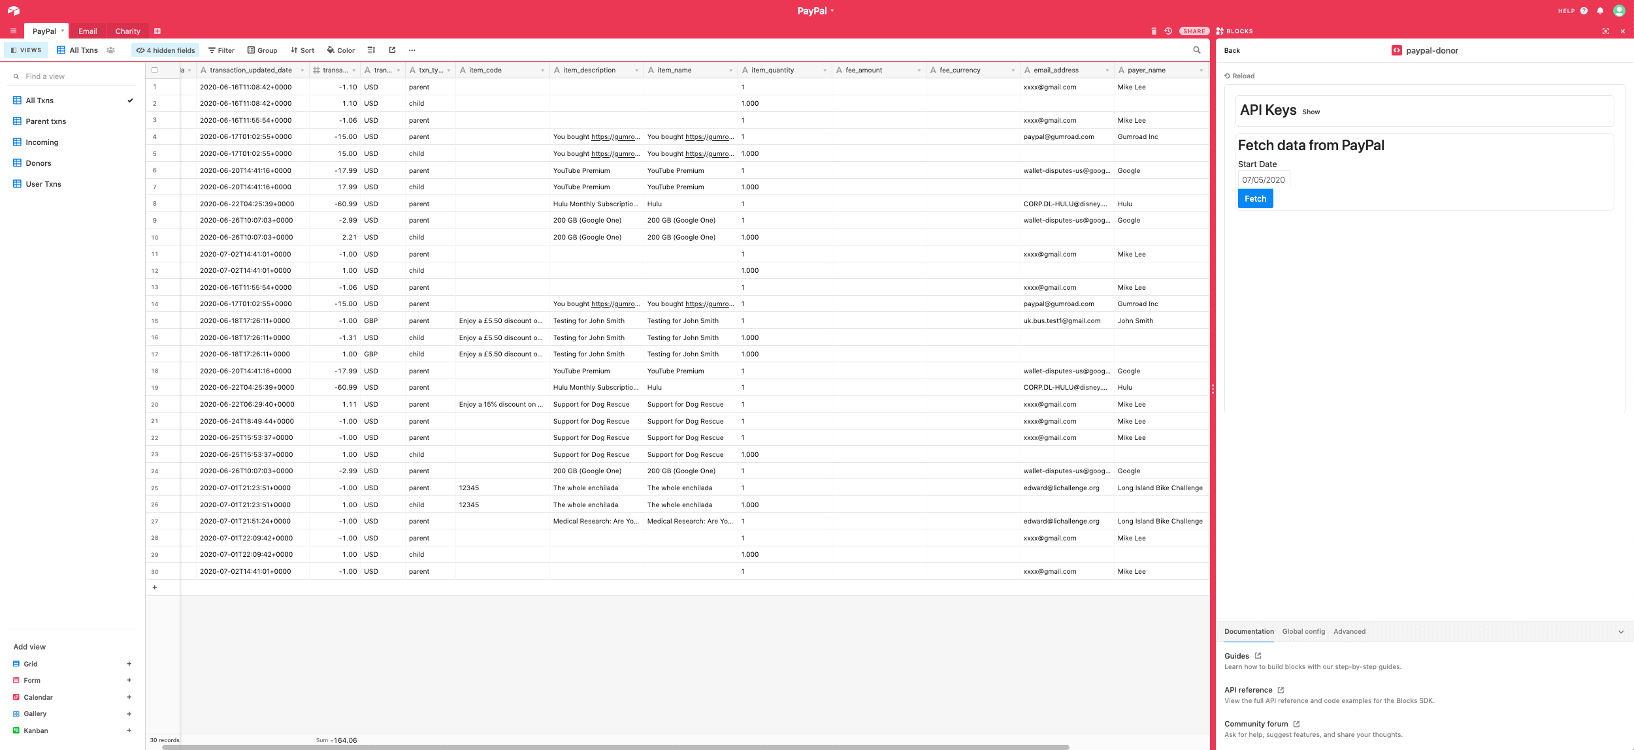The image size is (1634, 750).
Task: Open the revision history clock icon
Action: tap(1168, 31)
